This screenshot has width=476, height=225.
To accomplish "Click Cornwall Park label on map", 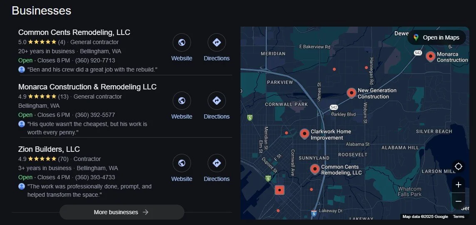I will tap(286, 104).
